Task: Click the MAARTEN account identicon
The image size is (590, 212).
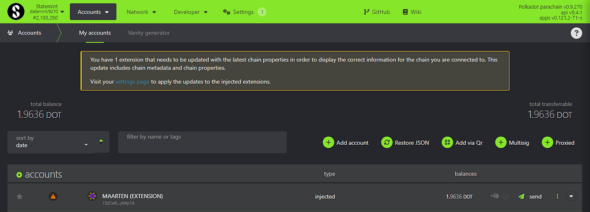Action: click(x=92, y=196)
